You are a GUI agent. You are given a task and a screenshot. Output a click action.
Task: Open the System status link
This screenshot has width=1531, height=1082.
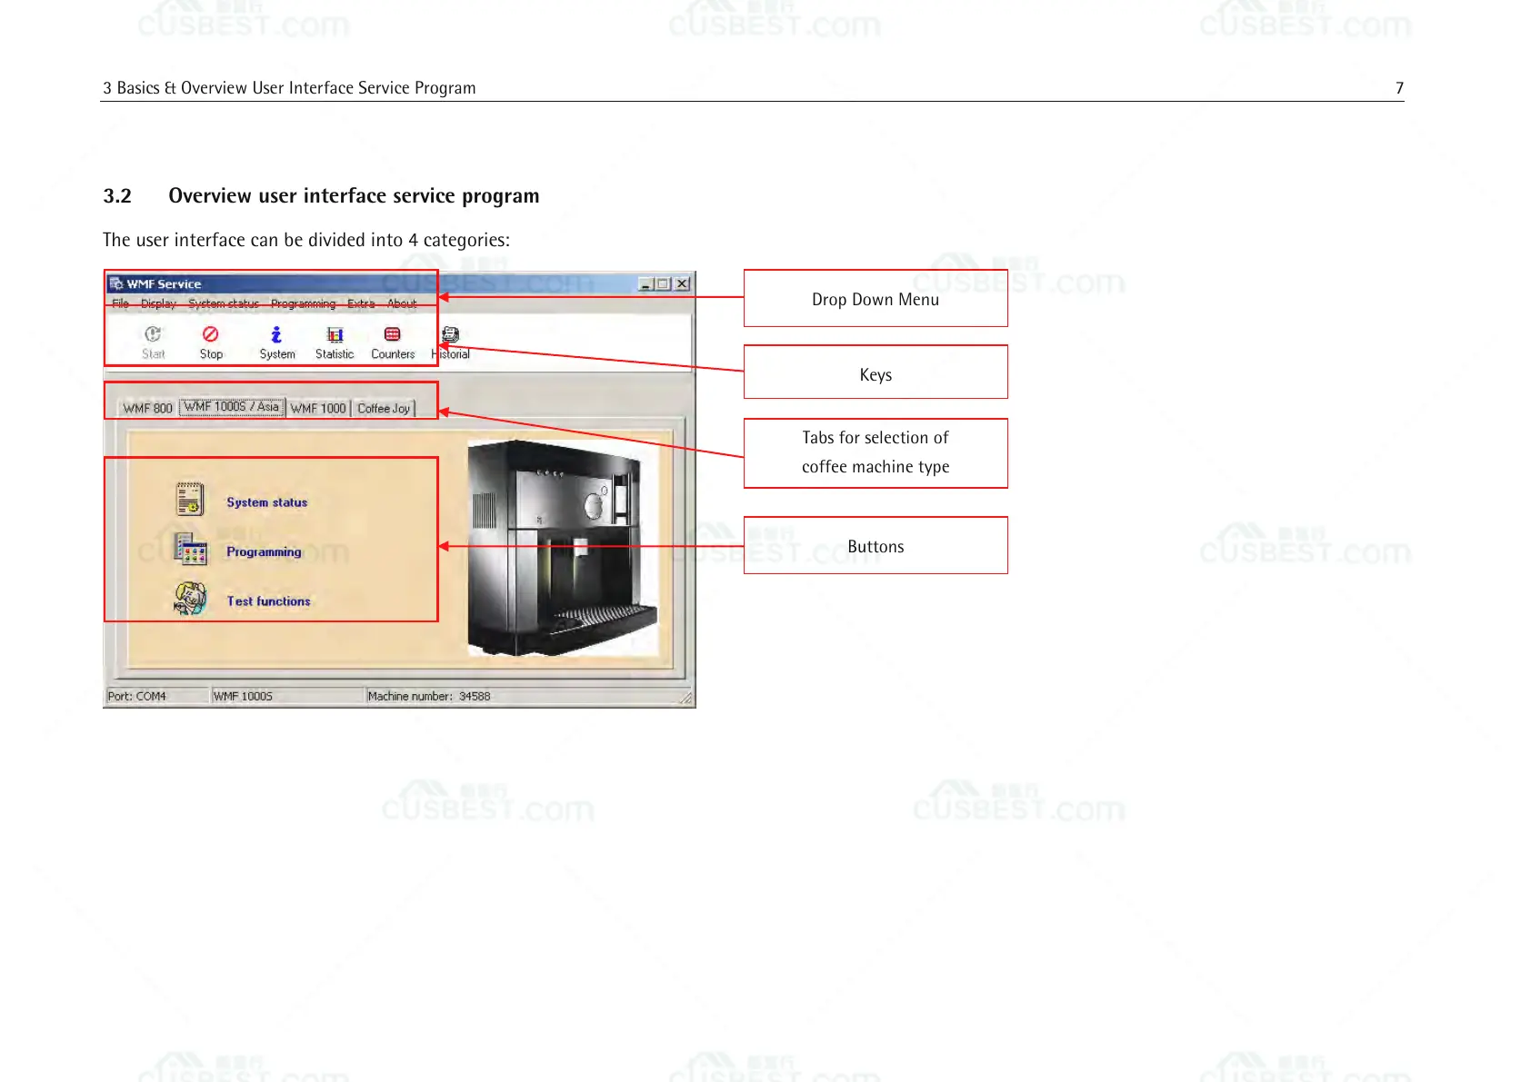coord(267,502)
